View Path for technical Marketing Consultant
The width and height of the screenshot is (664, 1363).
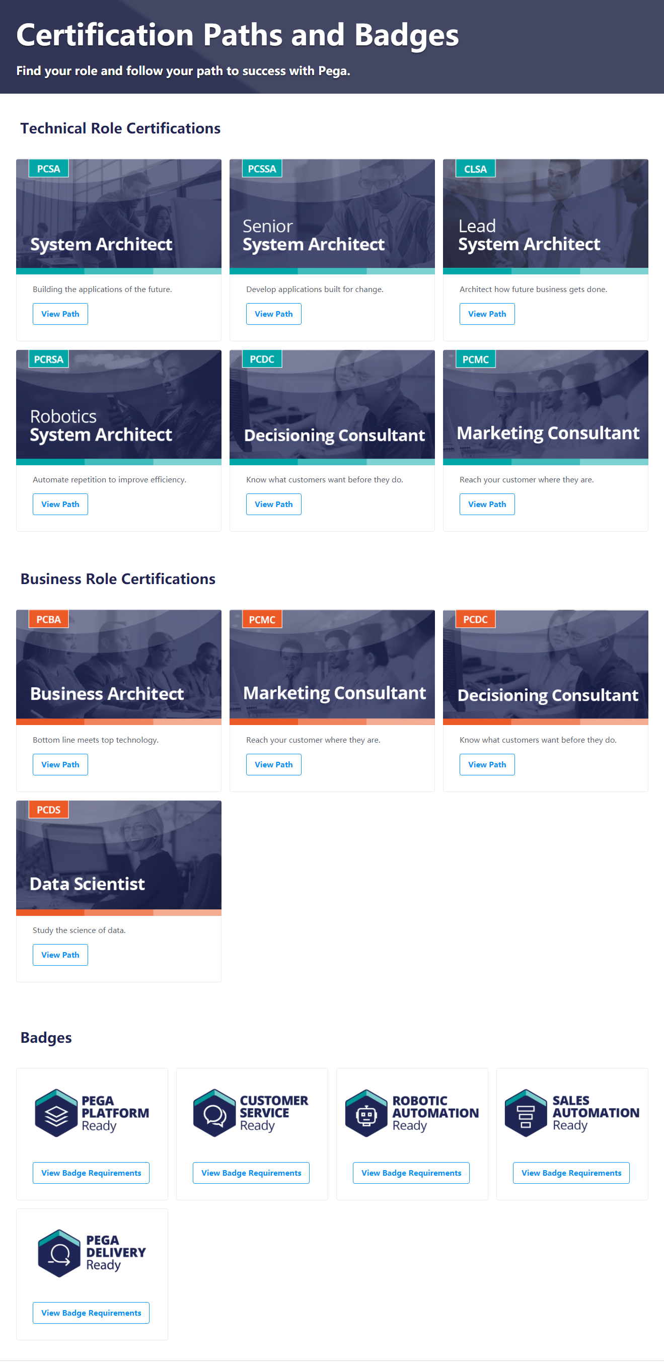coord(487,504)
